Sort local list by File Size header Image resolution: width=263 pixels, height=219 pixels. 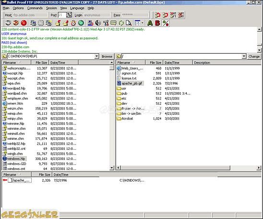(40, 62)
